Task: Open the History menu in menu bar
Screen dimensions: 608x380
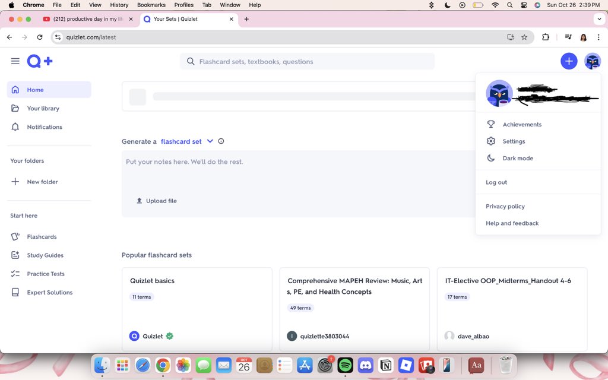Action: pos(119,5)
